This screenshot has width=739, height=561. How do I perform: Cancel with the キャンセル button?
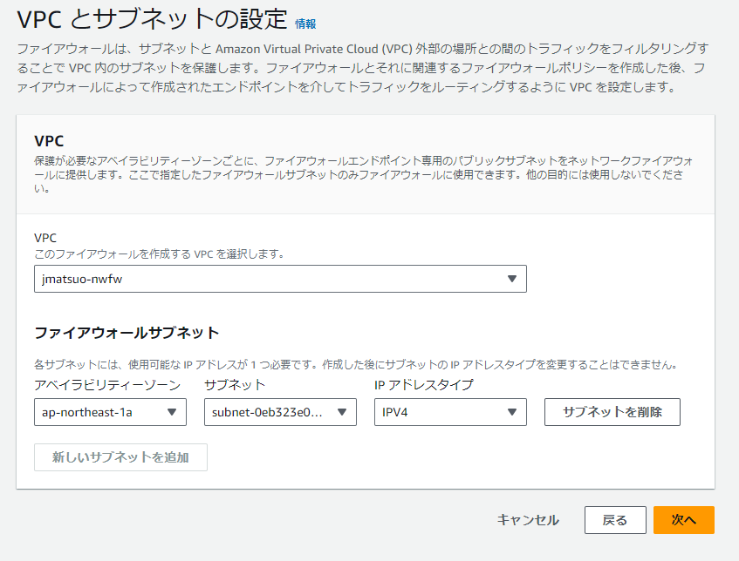(x=528, y=520)
